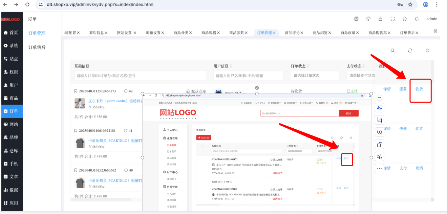This screenshot has width=447, height=214.
Task: Bookmark this page with the browser star
Action: point(410,5)
